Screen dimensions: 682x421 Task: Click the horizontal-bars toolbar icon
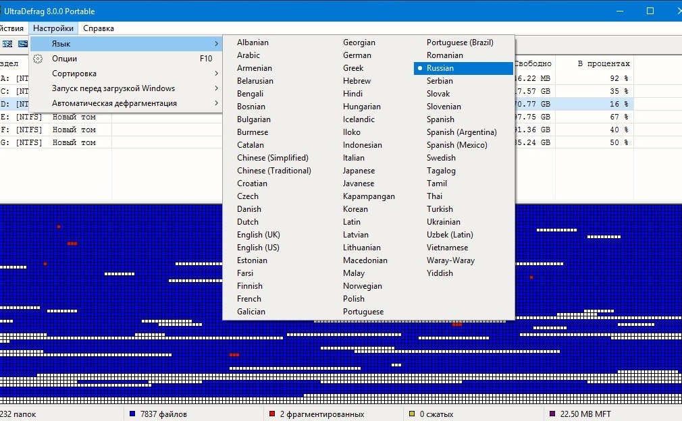(x=22, y=44)
